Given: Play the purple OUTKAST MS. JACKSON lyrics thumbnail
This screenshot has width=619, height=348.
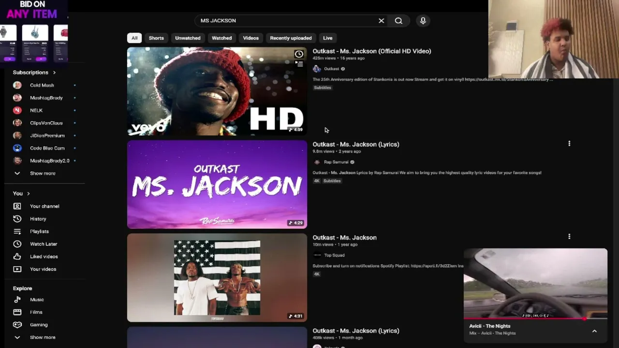Looking at the screenshot, I should click(217, 185).
